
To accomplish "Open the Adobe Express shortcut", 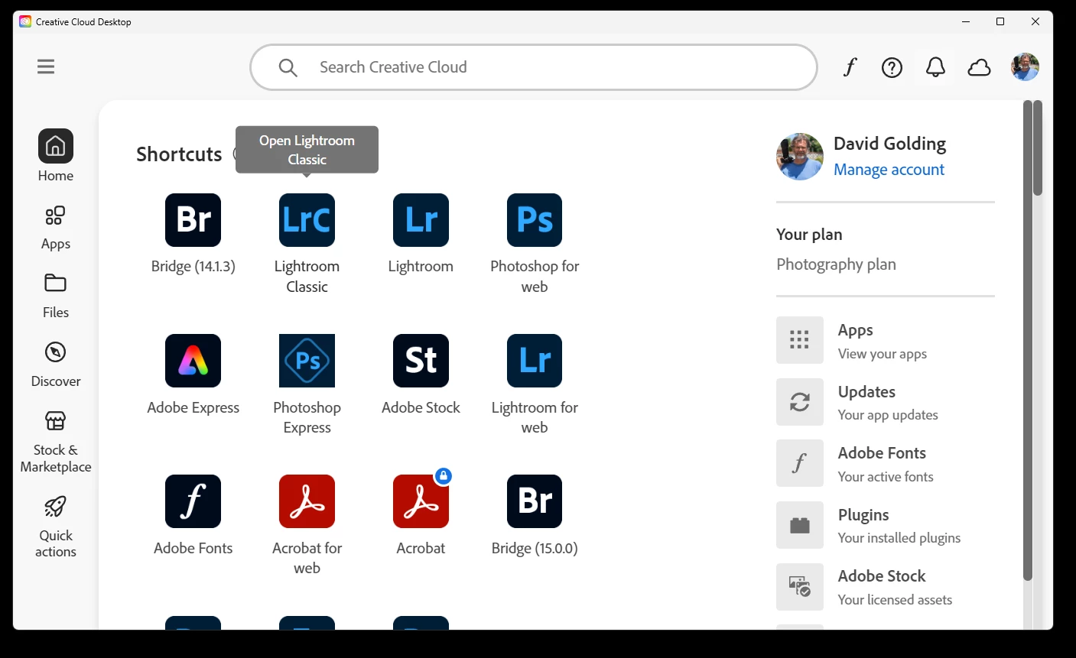I will pyautogui.click(x=193, y=361).
